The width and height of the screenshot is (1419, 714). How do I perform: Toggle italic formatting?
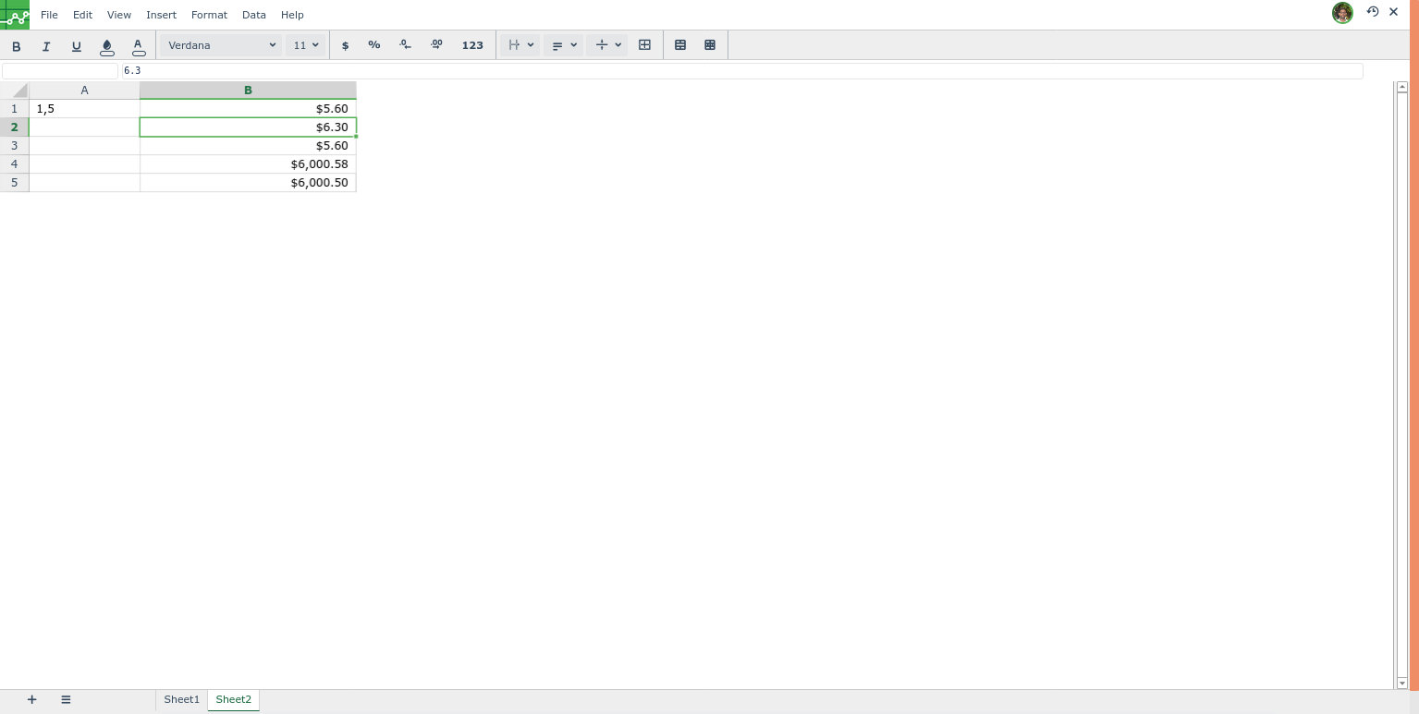[x=46, y=45]
